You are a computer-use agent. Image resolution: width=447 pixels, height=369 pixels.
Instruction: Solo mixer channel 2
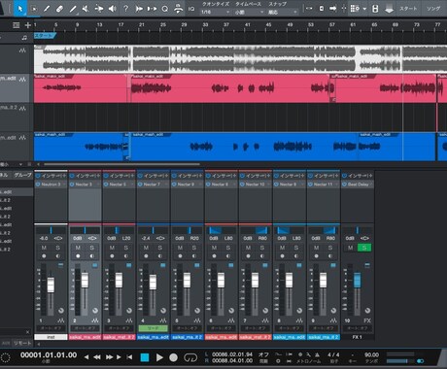click(x=92, y=248)
